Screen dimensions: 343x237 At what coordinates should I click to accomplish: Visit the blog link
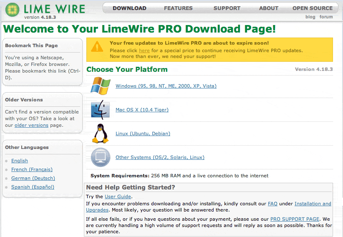[310, 17]
